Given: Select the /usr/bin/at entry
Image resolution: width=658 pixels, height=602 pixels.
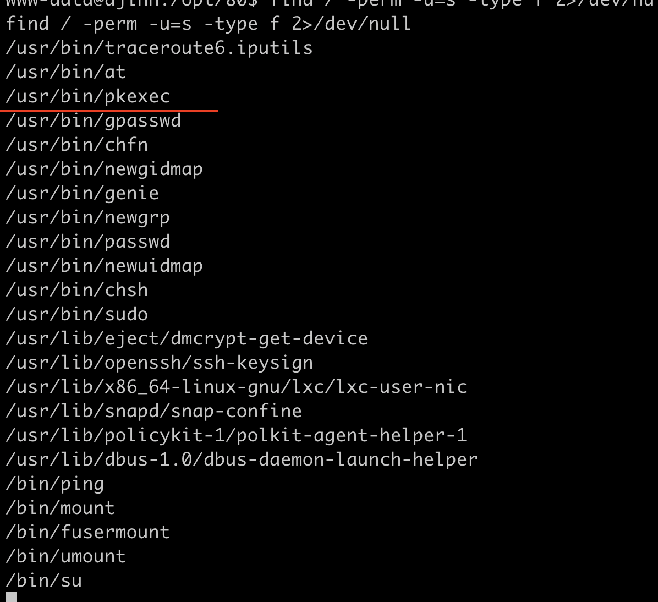Looking at the screenshot, I should click(65, 72).
